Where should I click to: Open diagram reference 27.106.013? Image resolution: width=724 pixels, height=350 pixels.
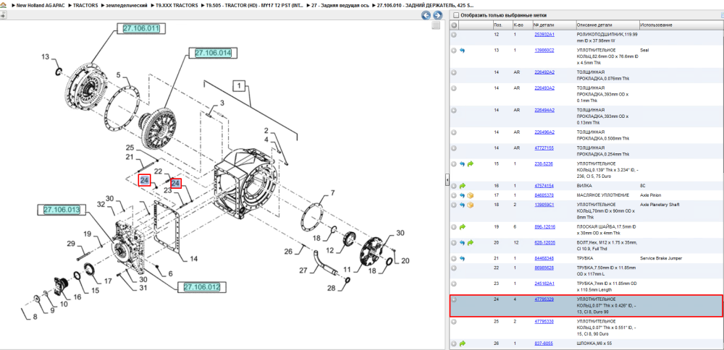pos(62,210)
